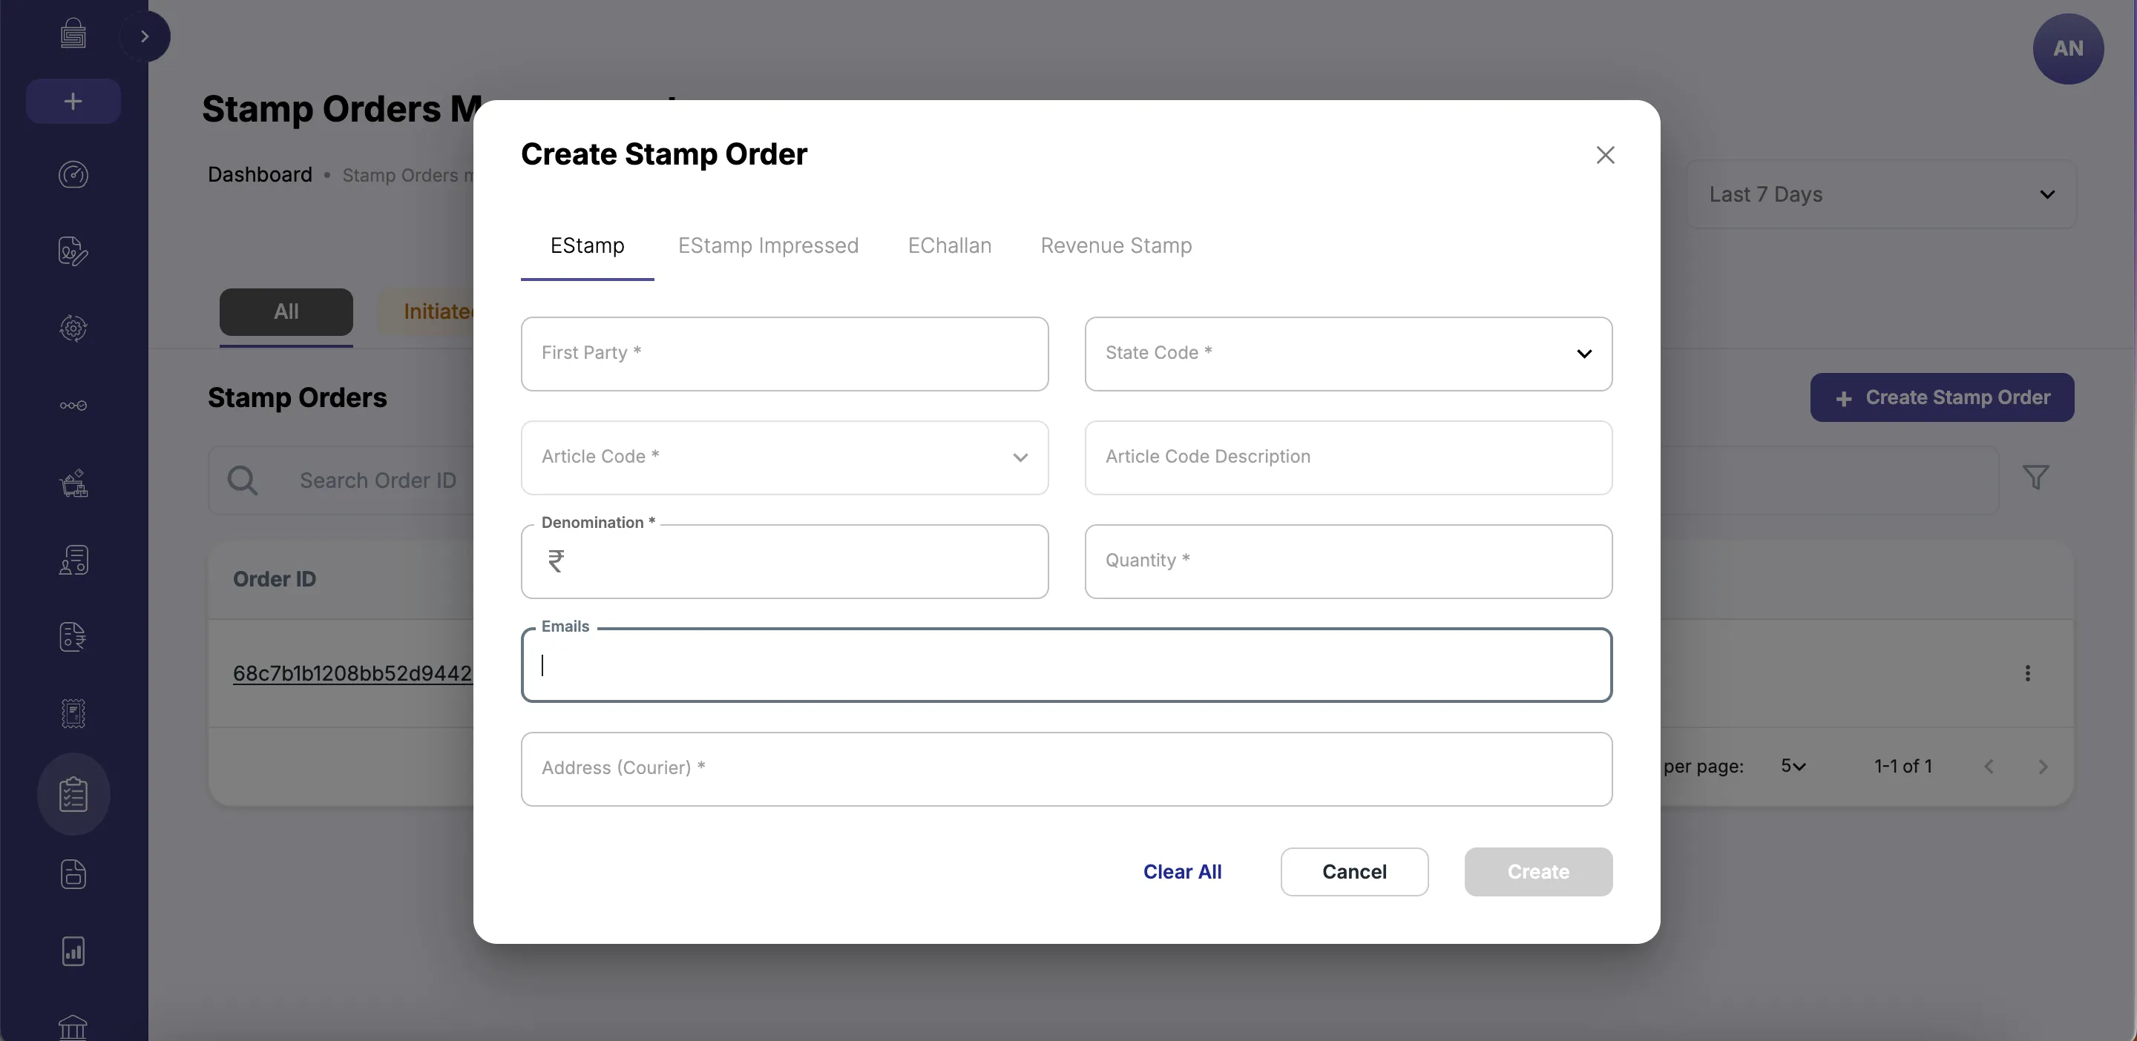This screenshot has height=1041, width=2137.
Task: Switch to the Revenue Stamp tab
Action: [x=1116, y=246]
